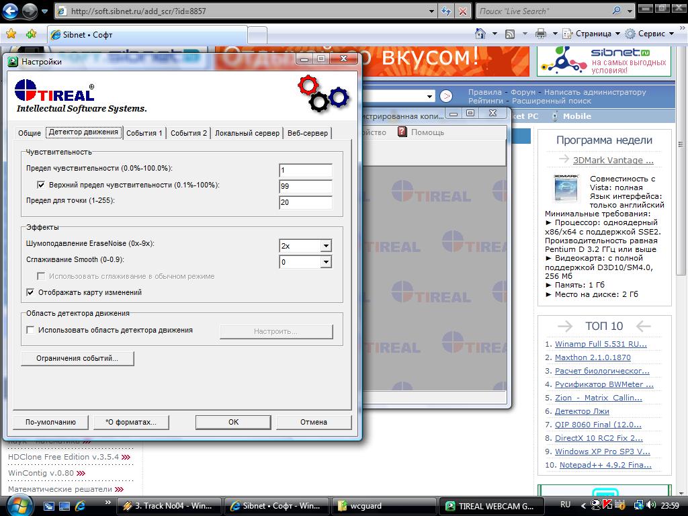Click the Live Search magnifier icon
Viewport: 688px width, 516px height.
click(617, 11)
